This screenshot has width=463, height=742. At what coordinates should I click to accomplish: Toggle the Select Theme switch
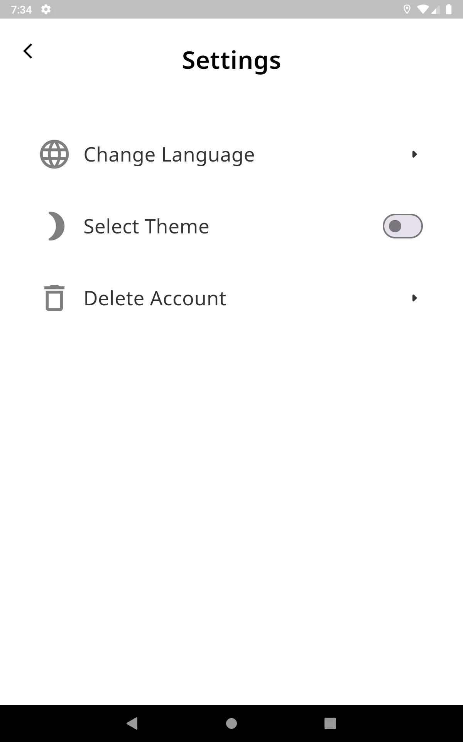pyautogui.click(x=402, y=226)
